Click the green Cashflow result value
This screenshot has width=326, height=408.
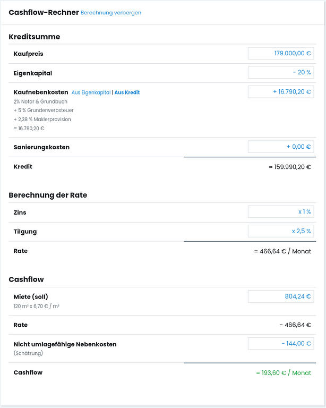click(x=283, y=373)
